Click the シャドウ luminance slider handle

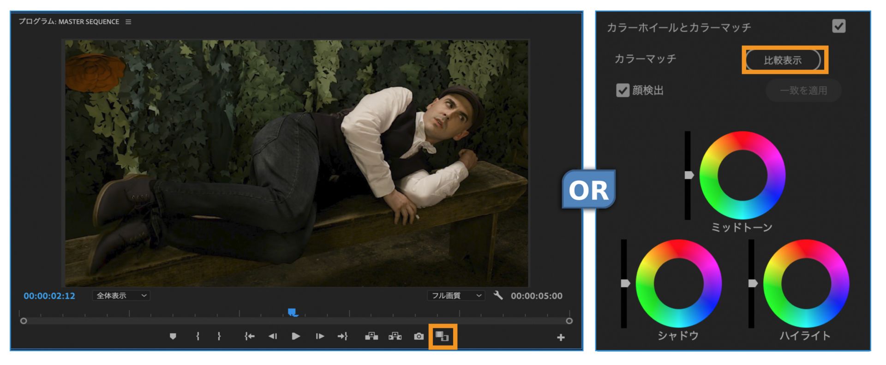coord(625,283)
